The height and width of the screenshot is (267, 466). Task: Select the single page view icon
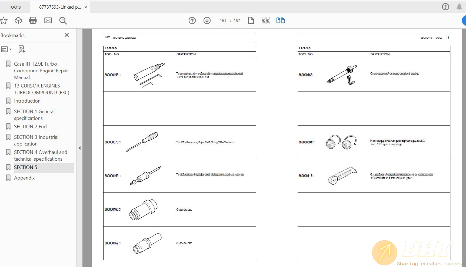[251, 21]
